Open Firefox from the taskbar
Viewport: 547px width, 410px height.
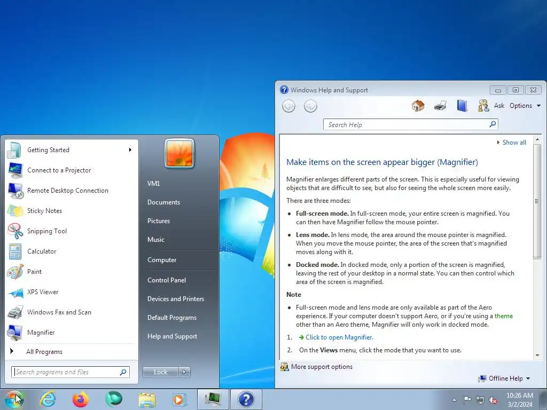tap(81, 399)
